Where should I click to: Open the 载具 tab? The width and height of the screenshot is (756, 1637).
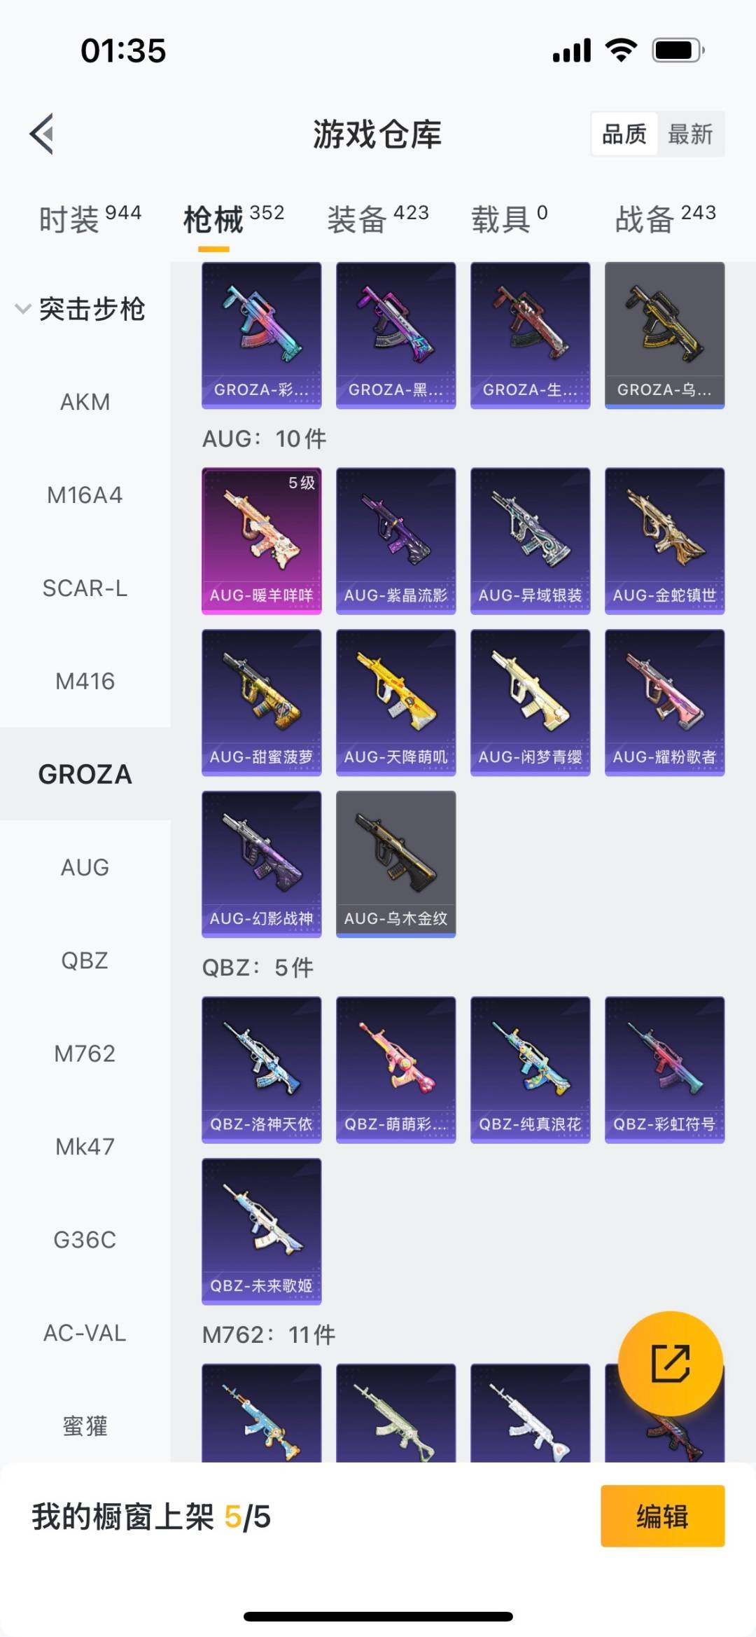(510, 219)
